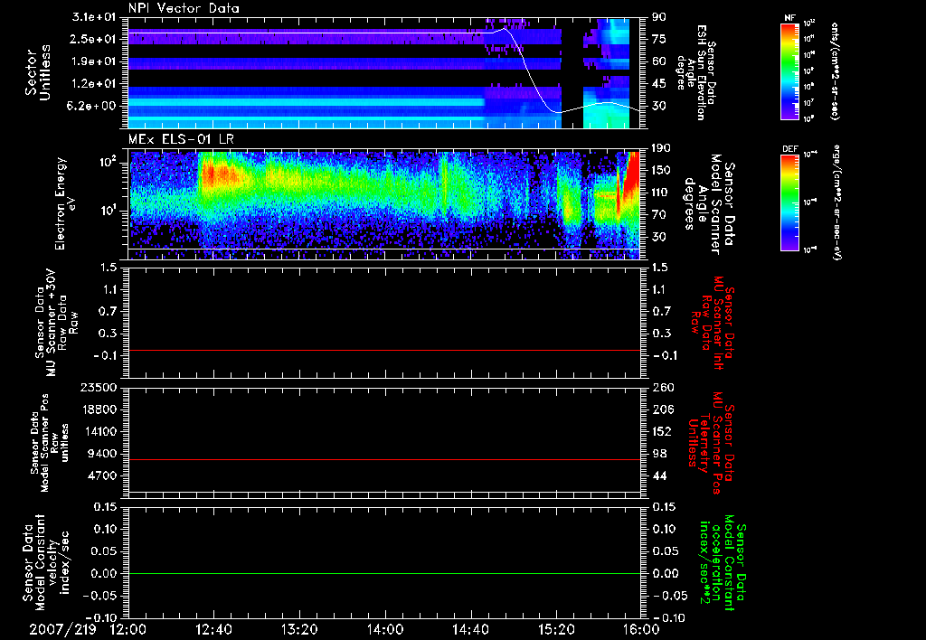Click the 13:20 time tick label
Screen dimensions: 926x640
coord(299,629)
